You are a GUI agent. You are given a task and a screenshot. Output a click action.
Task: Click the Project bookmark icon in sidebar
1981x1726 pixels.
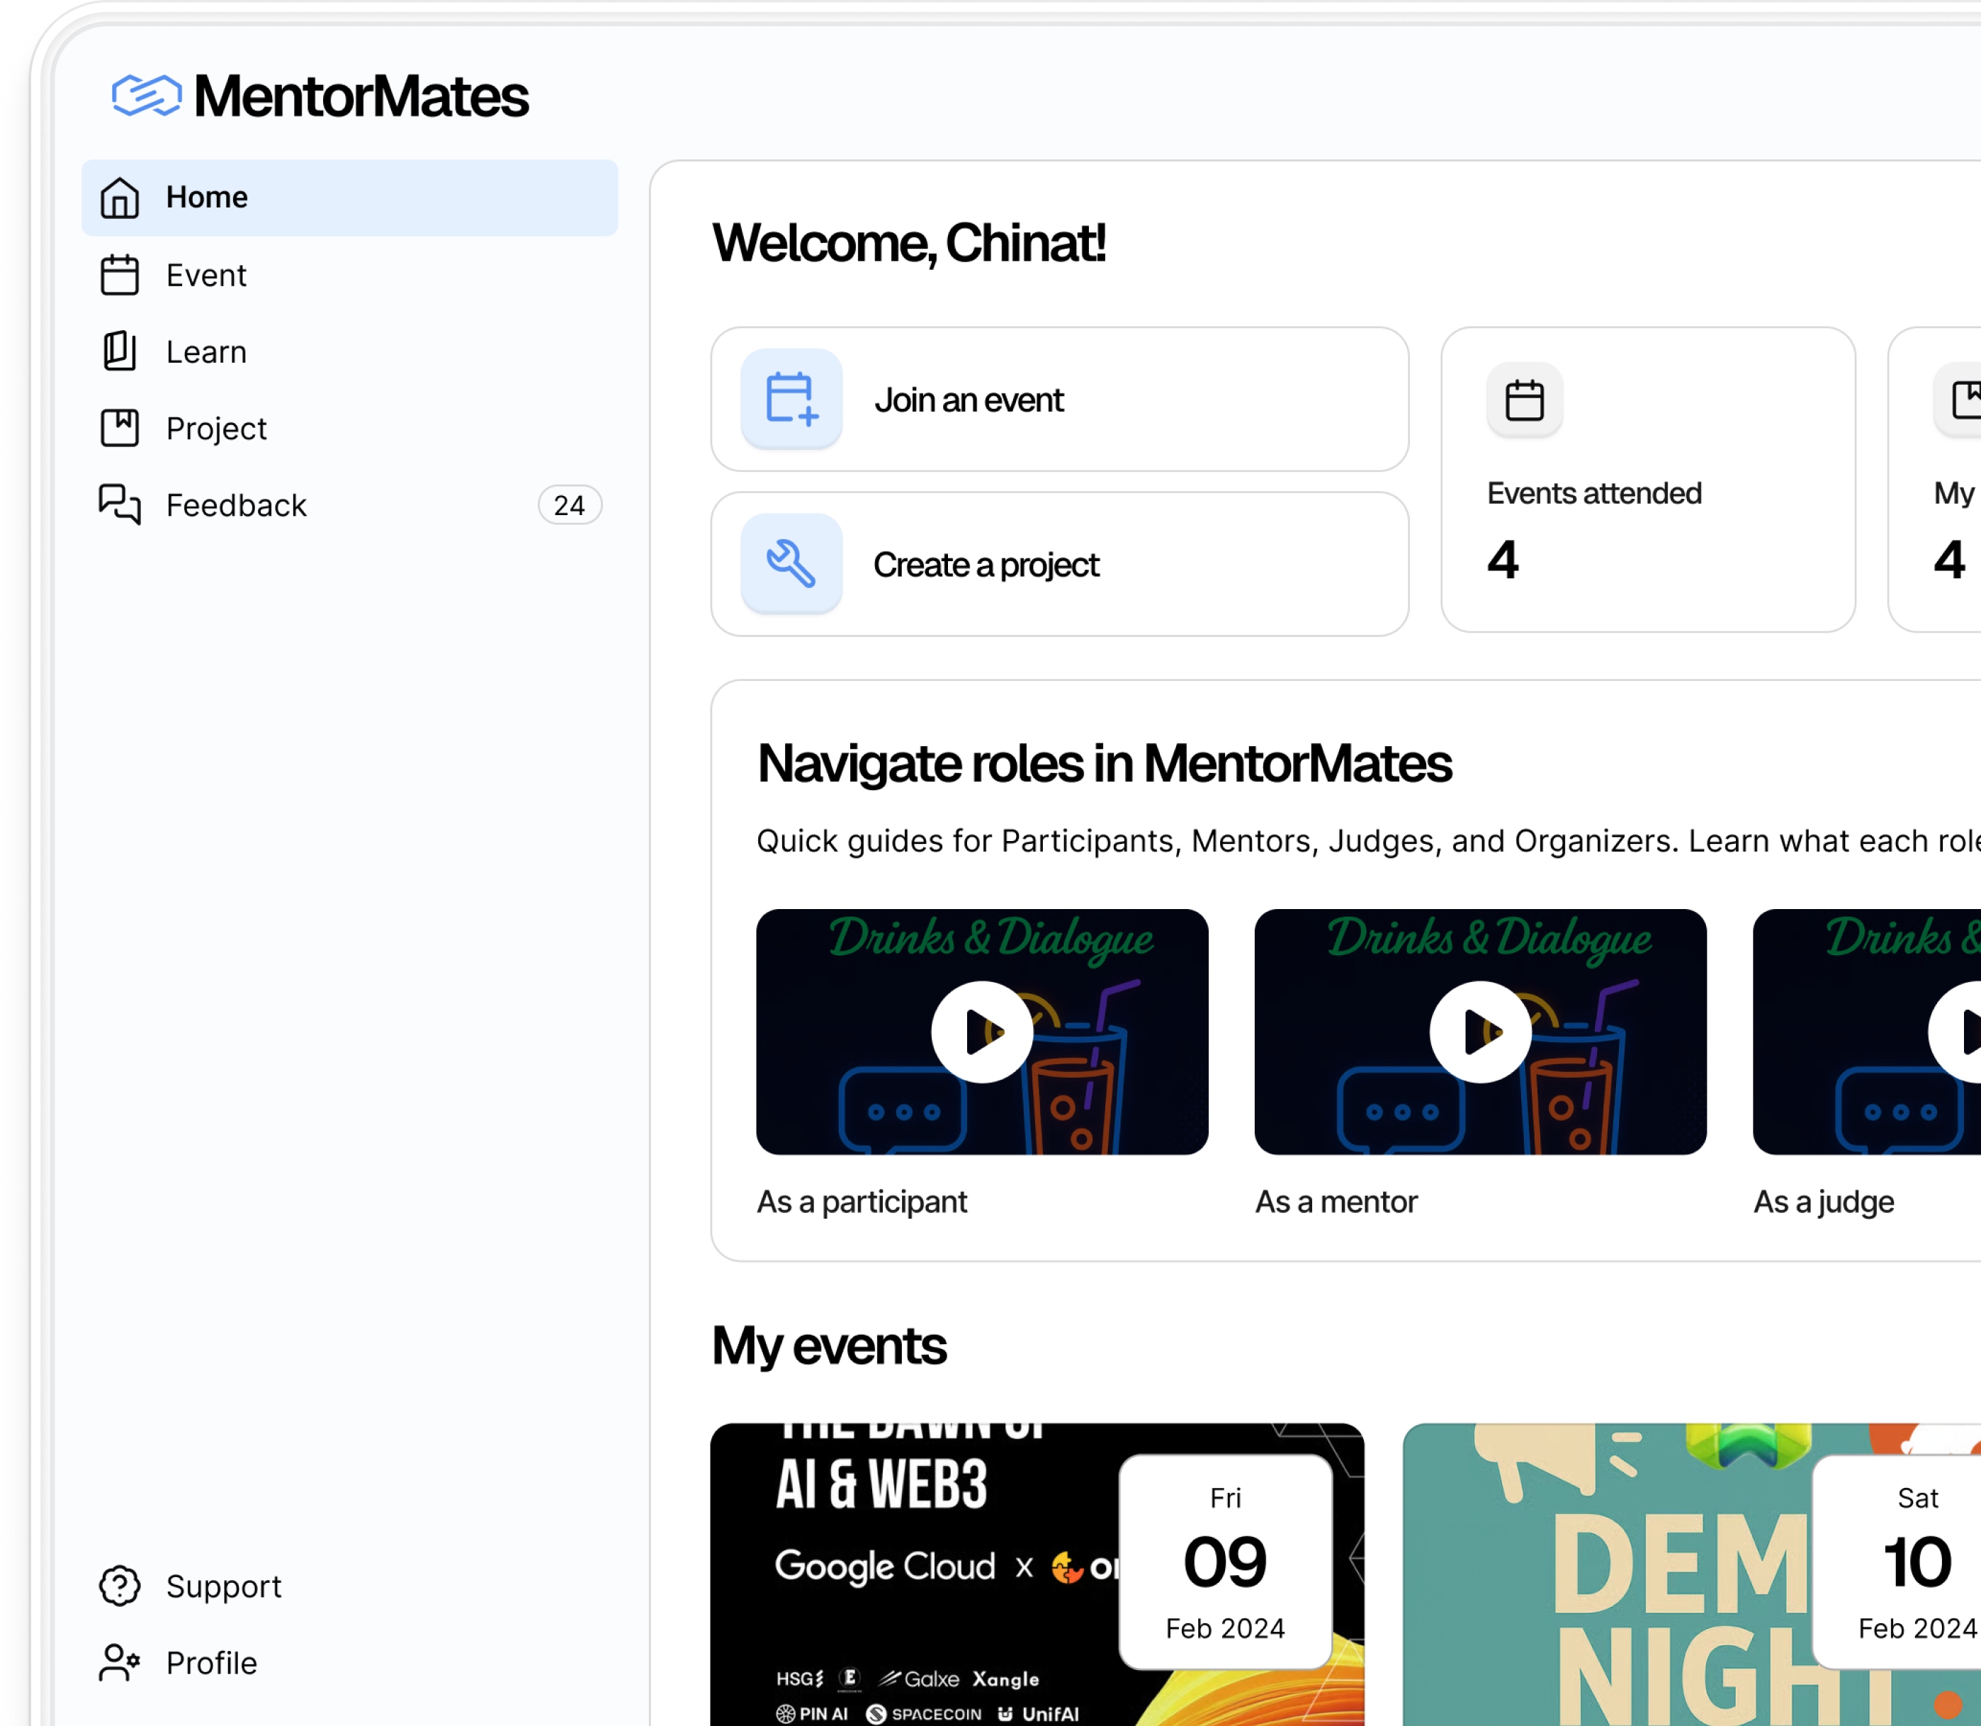pyautogui.click(x=120, y=429)
